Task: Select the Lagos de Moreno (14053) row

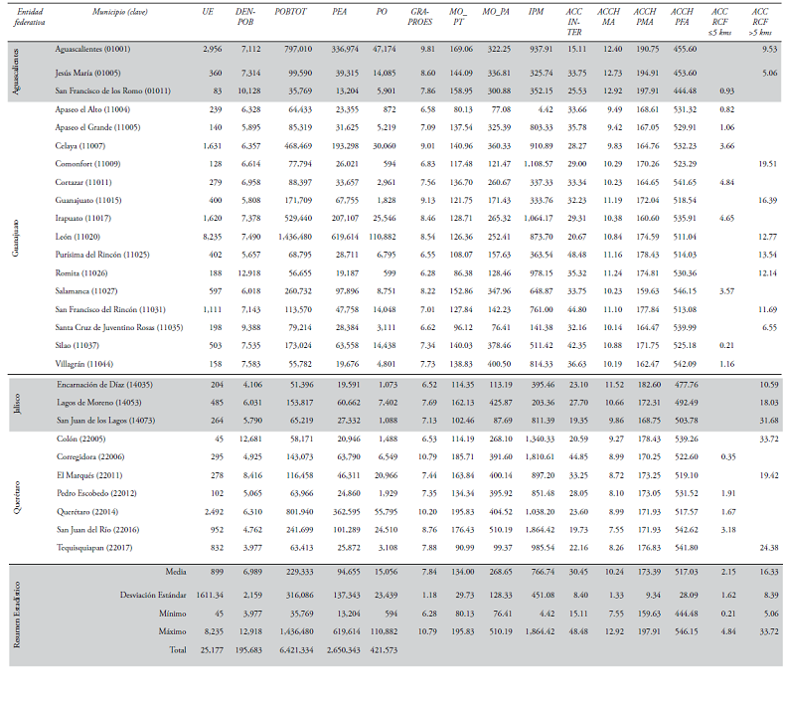Action: tap(99, 404)
